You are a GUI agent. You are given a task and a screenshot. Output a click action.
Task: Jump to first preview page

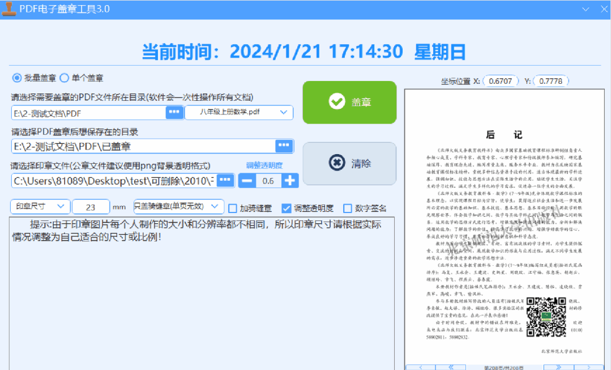(450, 367)
